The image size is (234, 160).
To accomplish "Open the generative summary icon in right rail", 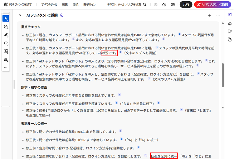I will [230, 23].
